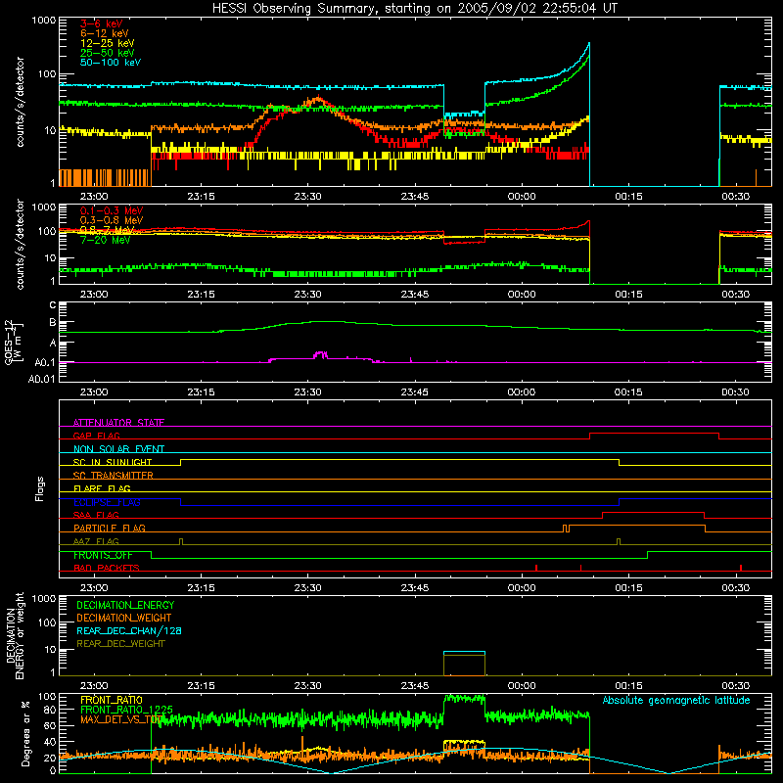Click the 'Absolute geomagnetic latitude' label
783x783 pixels.
(676, 700)
